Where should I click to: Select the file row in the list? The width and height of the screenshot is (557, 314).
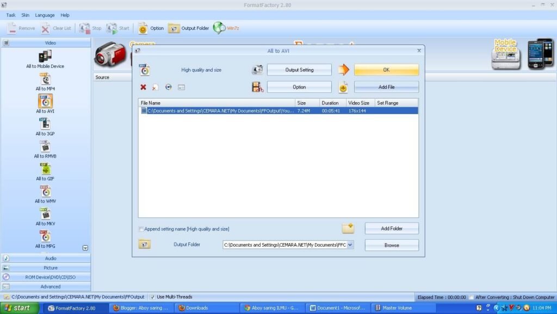coord(278,111)
